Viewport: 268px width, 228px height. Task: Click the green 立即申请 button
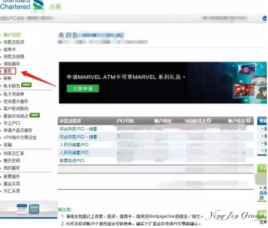coord(83,88)
